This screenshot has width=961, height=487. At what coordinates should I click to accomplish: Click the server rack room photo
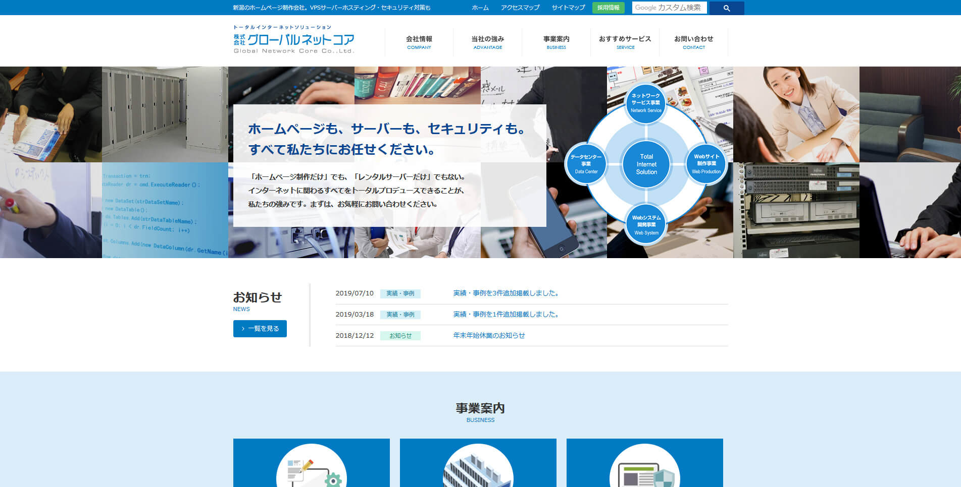[x=165, y=114]
